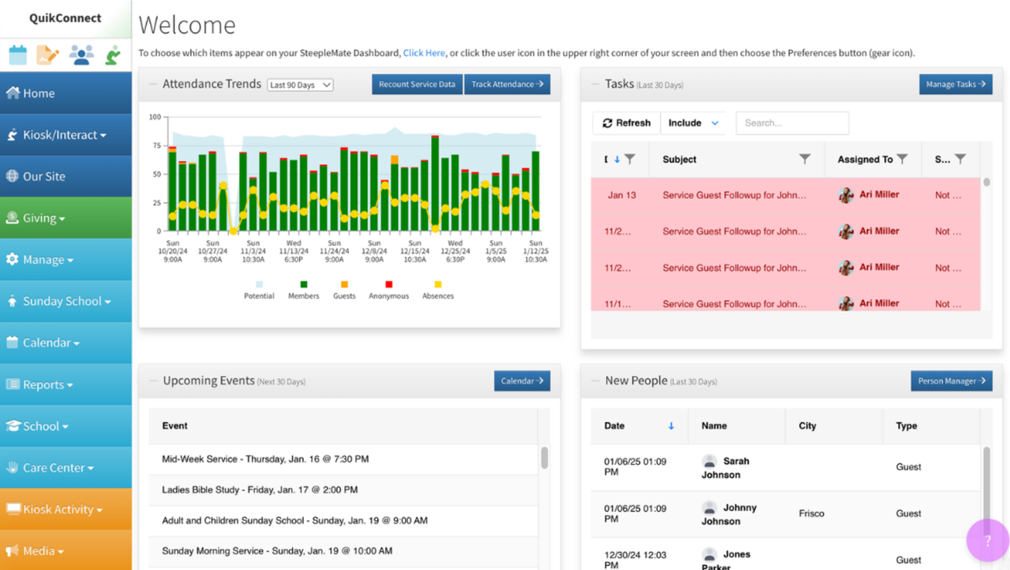Click Sarah Johnson in New People

pyautogui.click(x=725, y=468)
